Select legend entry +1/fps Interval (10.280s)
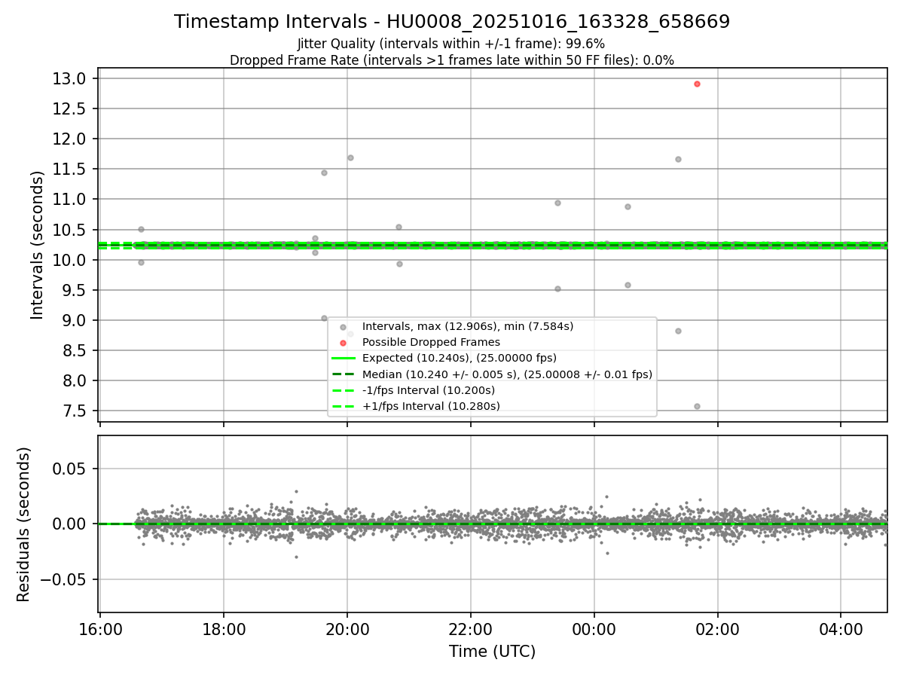Image resolution: width=904 pixels, height=678 pixels. click(x=431, y=406)
